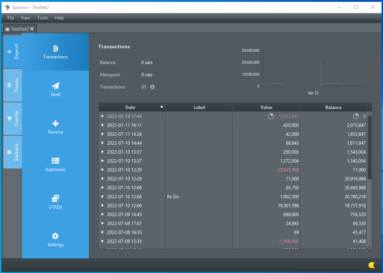Click the confirmation pie icon in the Balance column

pos(356,116)
